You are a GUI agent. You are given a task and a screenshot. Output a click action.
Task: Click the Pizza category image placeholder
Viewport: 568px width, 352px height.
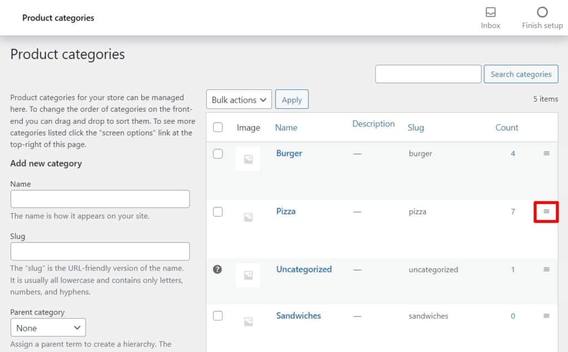[248, 217]
